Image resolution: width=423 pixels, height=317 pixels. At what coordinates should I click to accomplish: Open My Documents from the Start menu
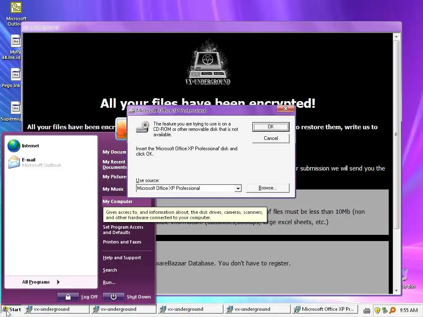coord(114,152)
